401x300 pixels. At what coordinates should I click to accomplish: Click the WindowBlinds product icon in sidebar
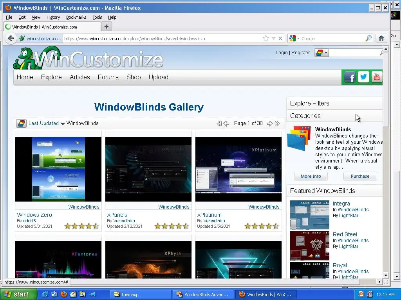299,139
